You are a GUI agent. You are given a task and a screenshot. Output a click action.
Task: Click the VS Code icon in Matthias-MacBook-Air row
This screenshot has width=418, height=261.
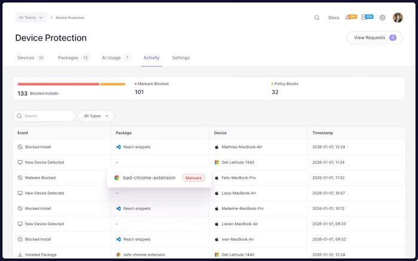[x=118, y=147]
